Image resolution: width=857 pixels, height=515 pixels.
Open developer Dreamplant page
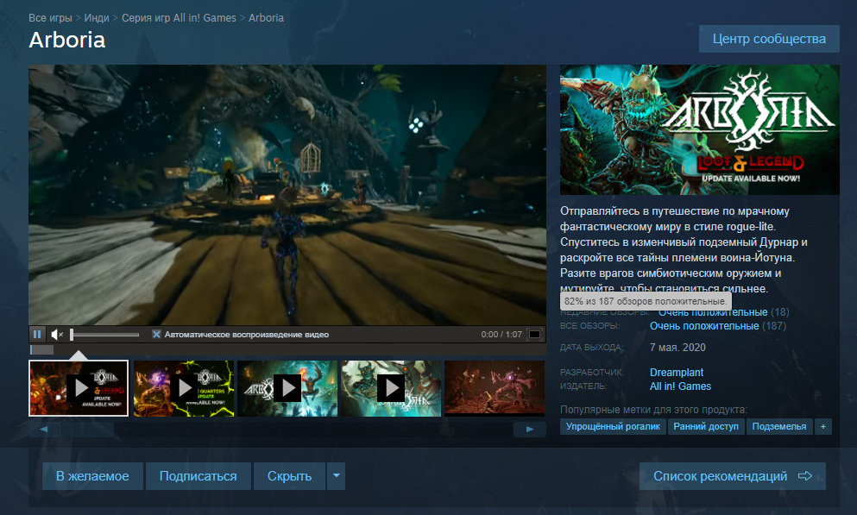pyautogui.click(x=676, y=373)
